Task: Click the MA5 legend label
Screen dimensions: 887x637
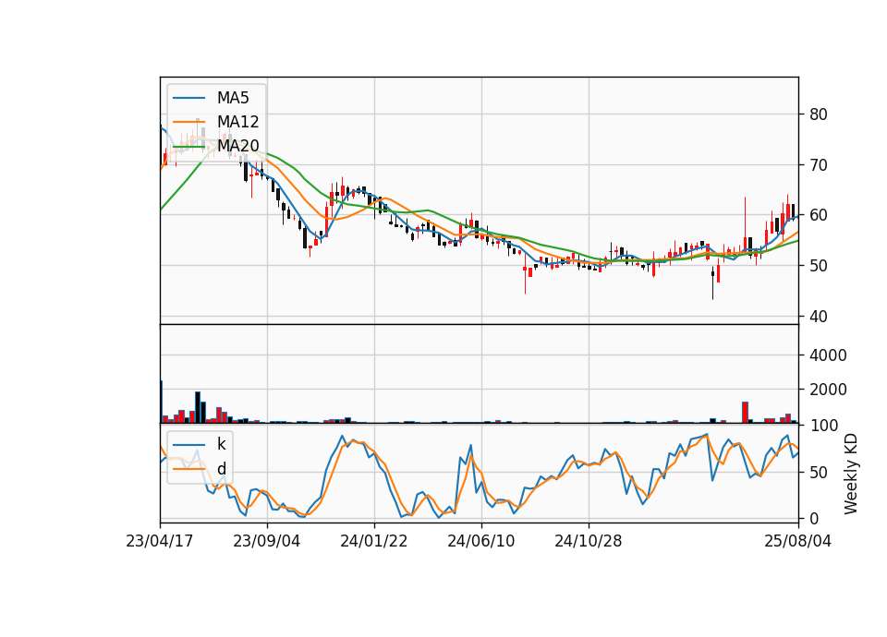Action: 233,98
